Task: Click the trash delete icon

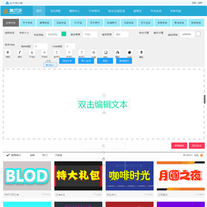Action: tap(141, 52)
